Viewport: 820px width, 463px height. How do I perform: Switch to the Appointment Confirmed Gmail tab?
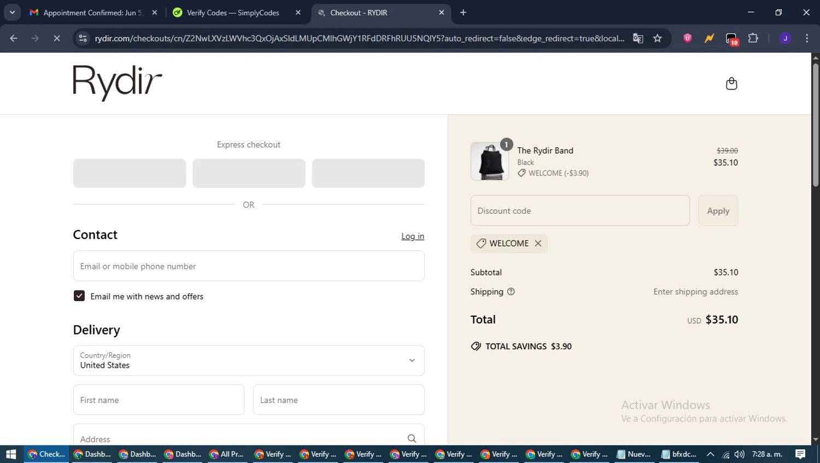[93, 13]
